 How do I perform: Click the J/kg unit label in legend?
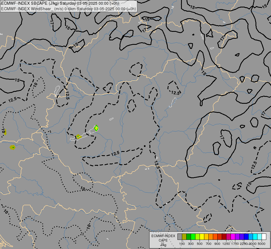(x=163, y=245)
